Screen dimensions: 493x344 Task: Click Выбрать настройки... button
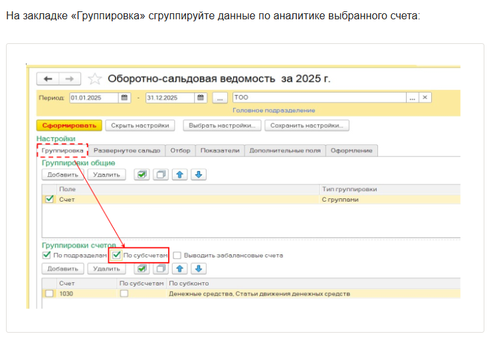click(x=222, y=125)
